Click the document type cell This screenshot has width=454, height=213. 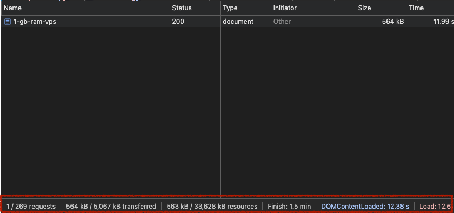tap(245, 22)
